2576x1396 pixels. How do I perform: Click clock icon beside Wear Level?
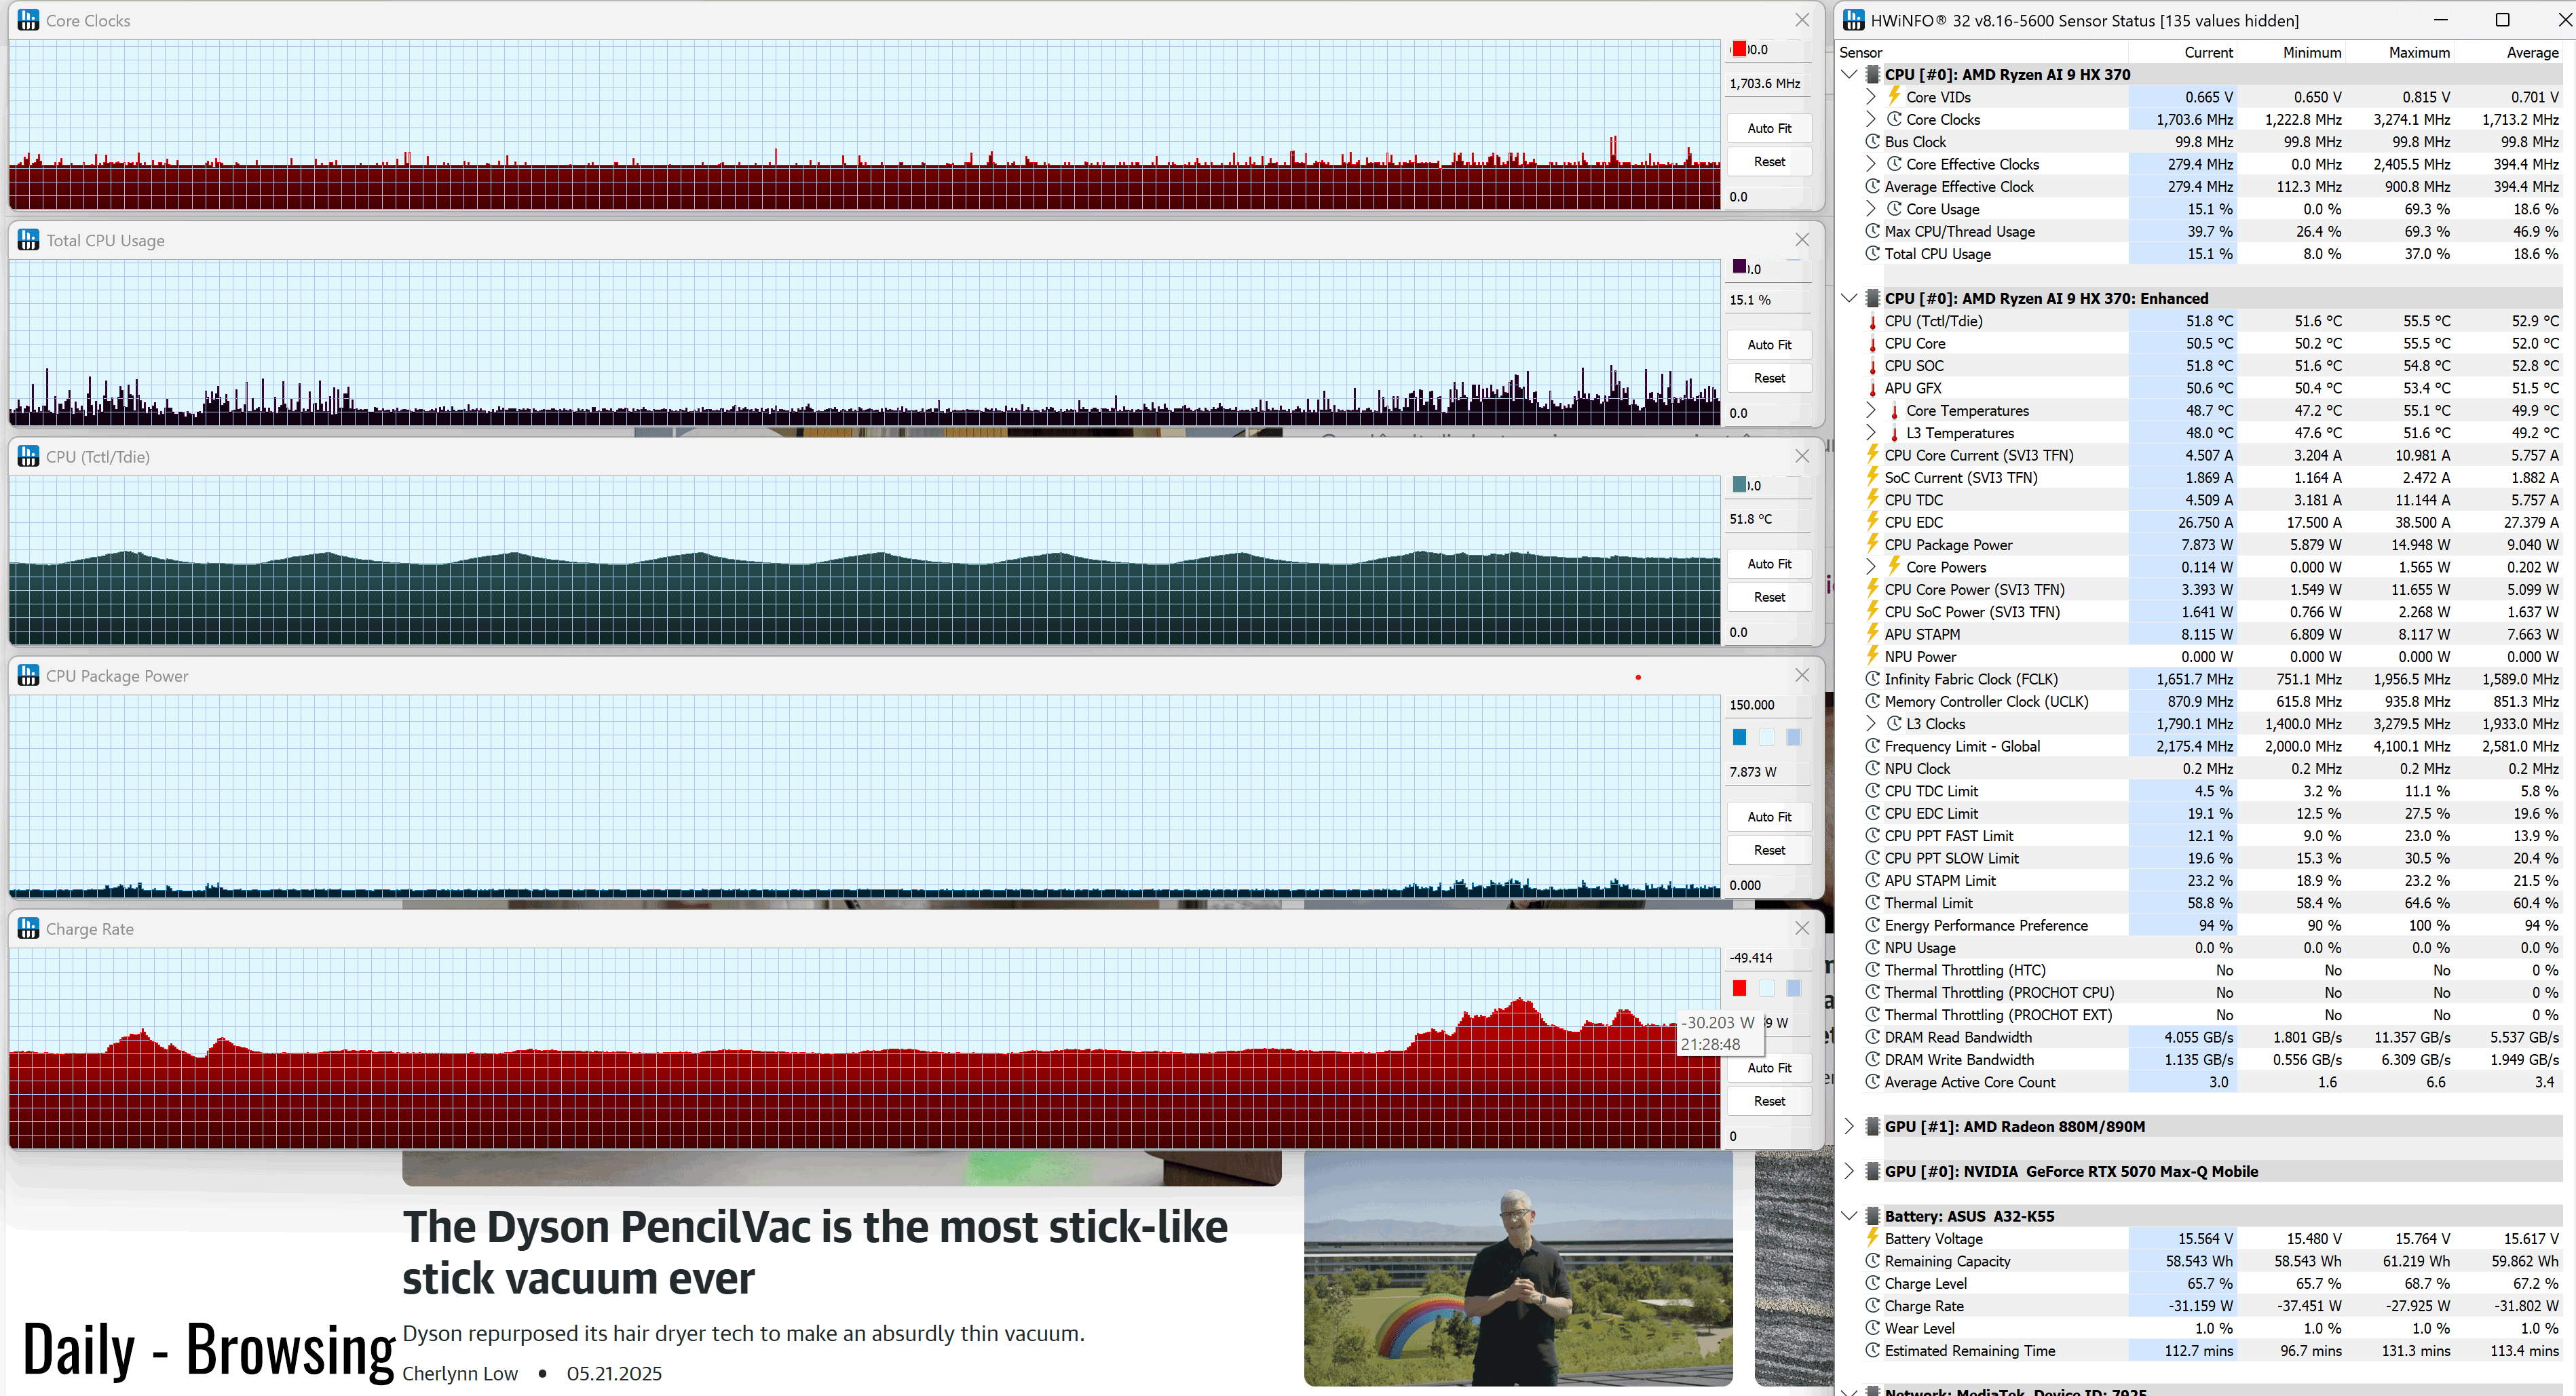coord(1872,1327)
